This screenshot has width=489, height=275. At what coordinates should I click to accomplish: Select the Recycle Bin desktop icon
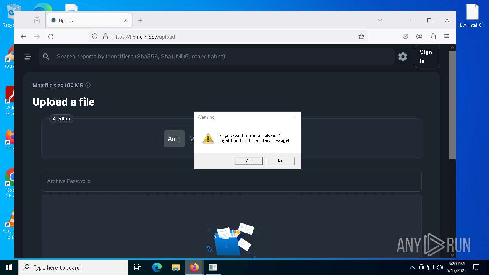point(8,15)
